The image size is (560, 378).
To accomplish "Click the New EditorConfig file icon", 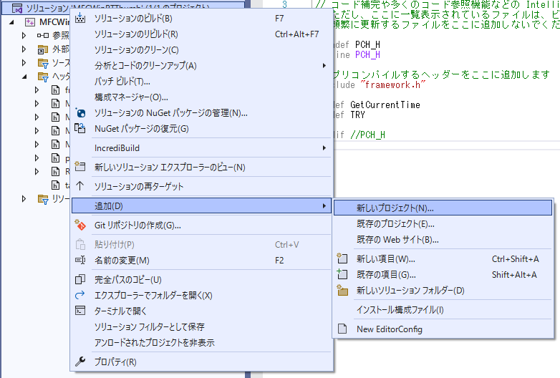I will [342, 329].
